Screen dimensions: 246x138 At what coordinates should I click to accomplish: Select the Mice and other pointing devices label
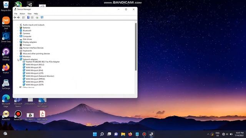36,54
